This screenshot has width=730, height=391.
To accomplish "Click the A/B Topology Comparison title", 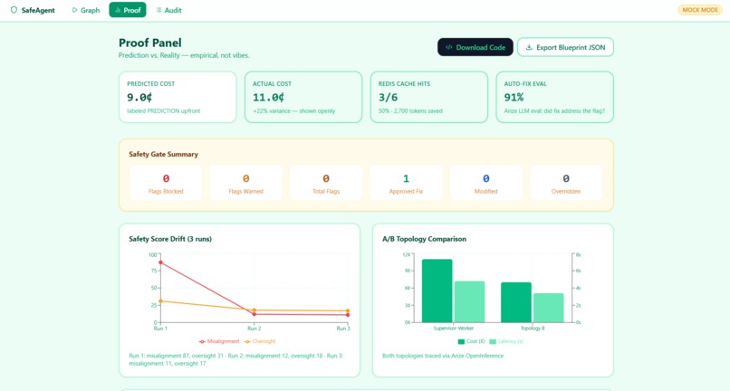I will pyautogui.click(x=424, y=239).
